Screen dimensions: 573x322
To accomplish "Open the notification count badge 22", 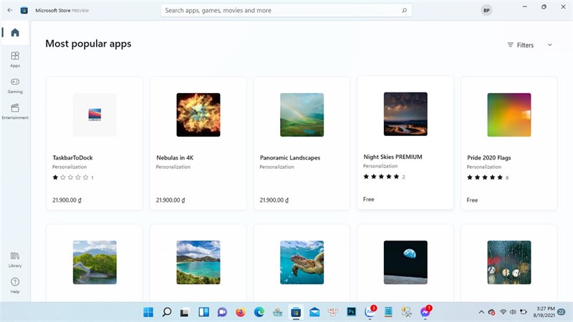I will point(562,312).
